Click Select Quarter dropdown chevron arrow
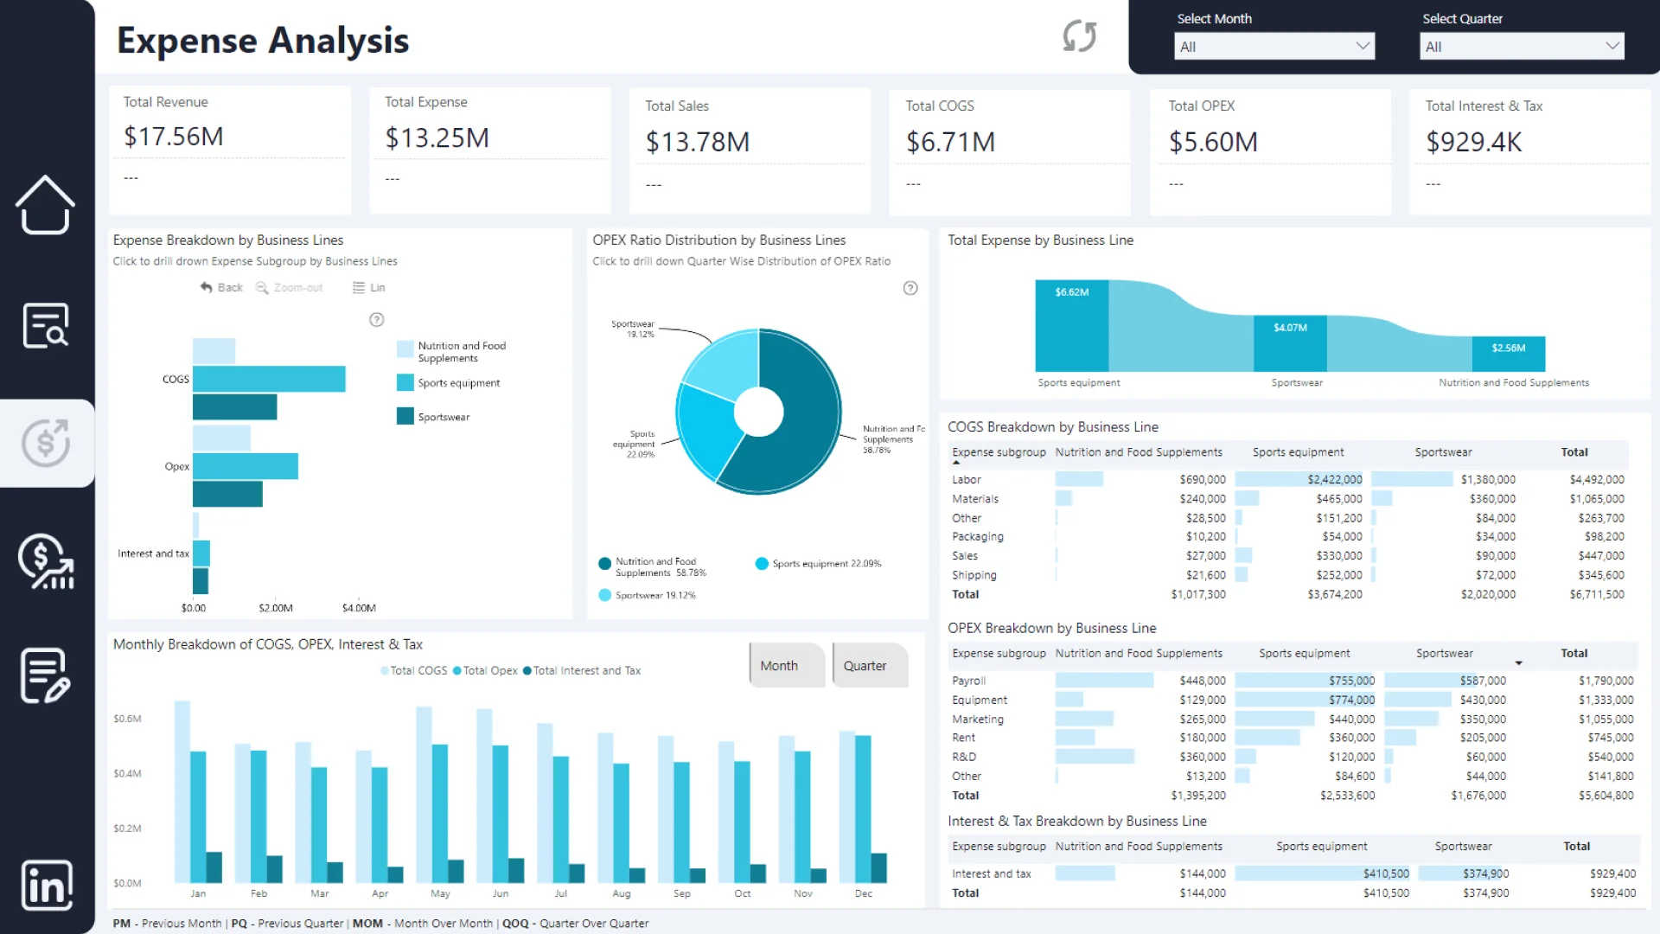This screenshot has height=934, width=1660. (x=1612, y=46)
